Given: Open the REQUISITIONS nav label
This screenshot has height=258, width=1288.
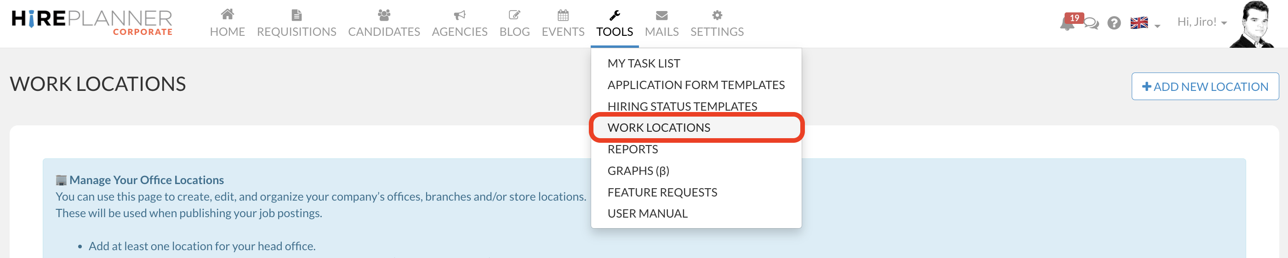Looking at the screenshot, I should tap(296, 31).
